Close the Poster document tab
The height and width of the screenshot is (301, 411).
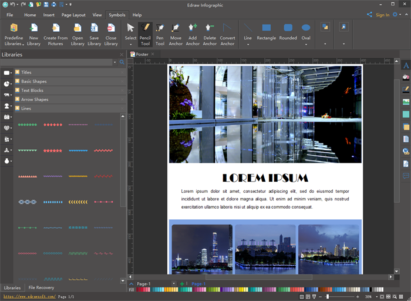(x=153, y=54)
